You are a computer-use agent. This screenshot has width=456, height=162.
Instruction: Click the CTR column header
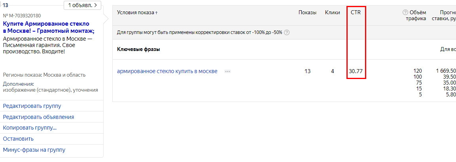356,13
